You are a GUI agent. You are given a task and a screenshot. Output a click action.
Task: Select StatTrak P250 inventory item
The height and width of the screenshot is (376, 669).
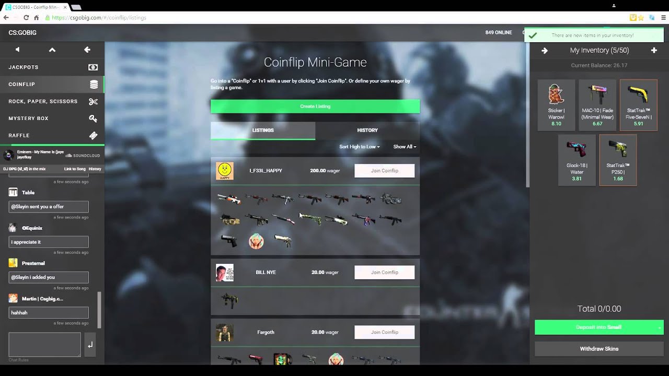(x=618, y=160)
